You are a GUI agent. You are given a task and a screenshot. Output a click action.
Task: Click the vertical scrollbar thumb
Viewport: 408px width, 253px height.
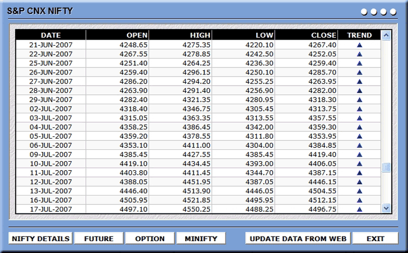386,167
